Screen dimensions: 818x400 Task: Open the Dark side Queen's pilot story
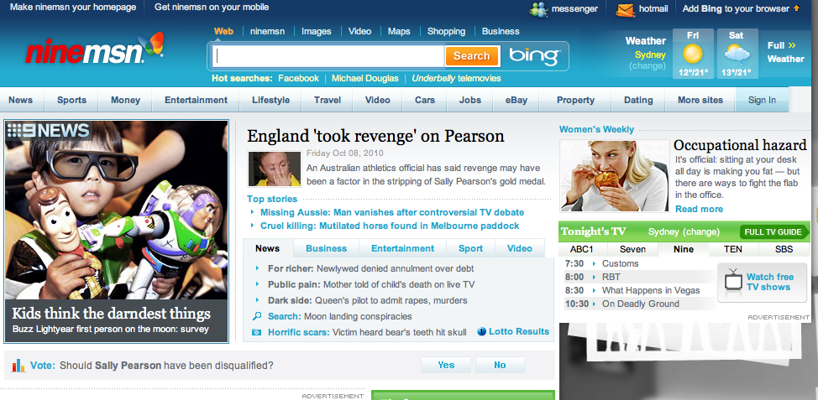click(367, 300)
